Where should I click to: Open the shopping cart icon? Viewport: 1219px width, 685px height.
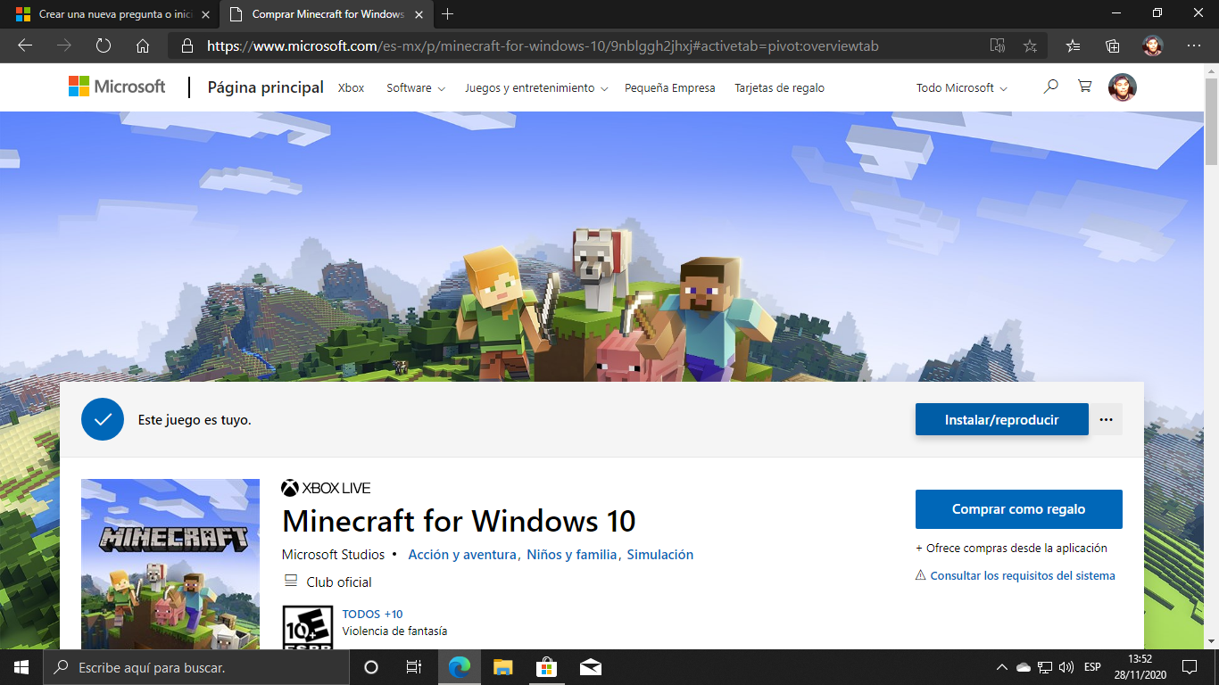click(x=1085, y=87)
